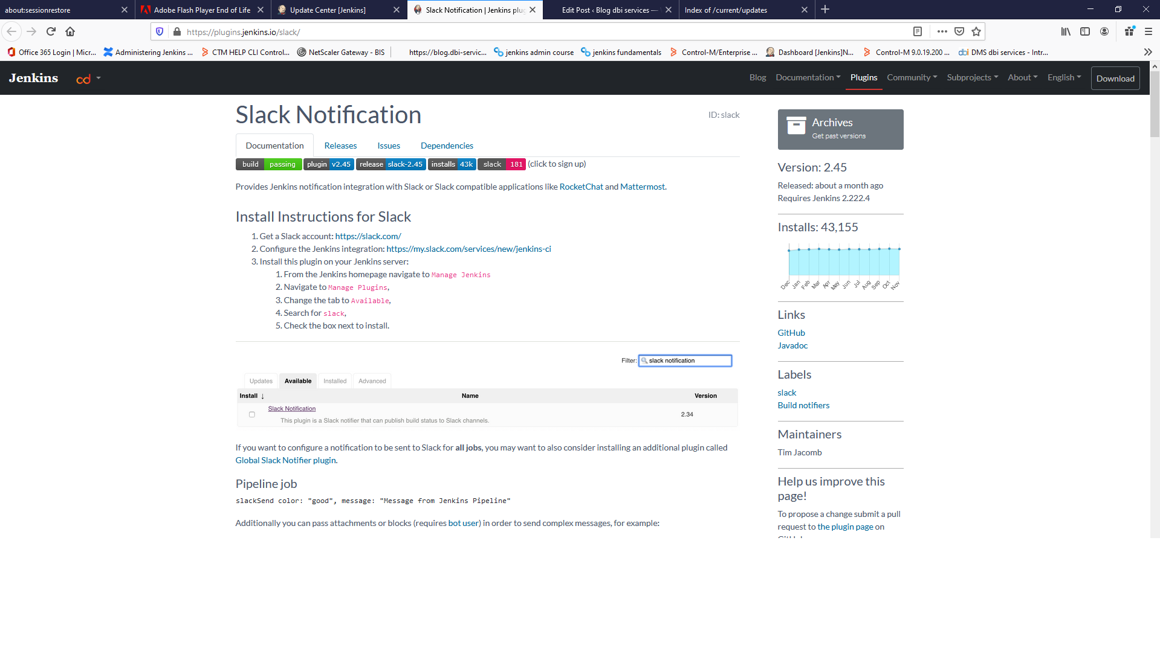
Task: Click the Jenkins logo in header
Action: click(33, 78)
